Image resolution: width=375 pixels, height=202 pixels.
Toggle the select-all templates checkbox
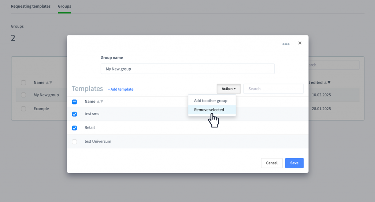[x=74, y=102]
